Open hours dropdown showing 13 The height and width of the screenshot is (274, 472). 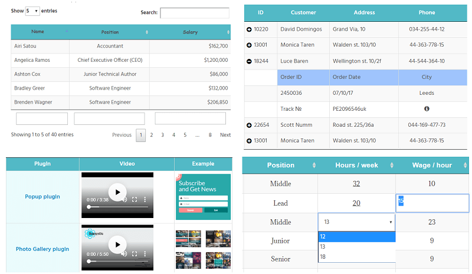tap(357, 222)
